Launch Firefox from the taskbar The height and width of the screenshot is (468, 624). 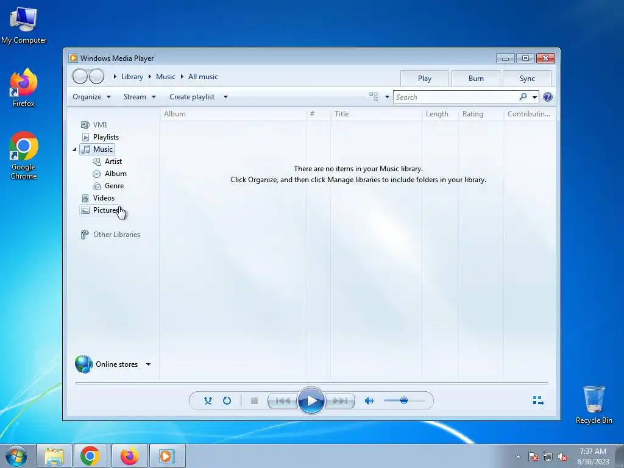point(129,456)
